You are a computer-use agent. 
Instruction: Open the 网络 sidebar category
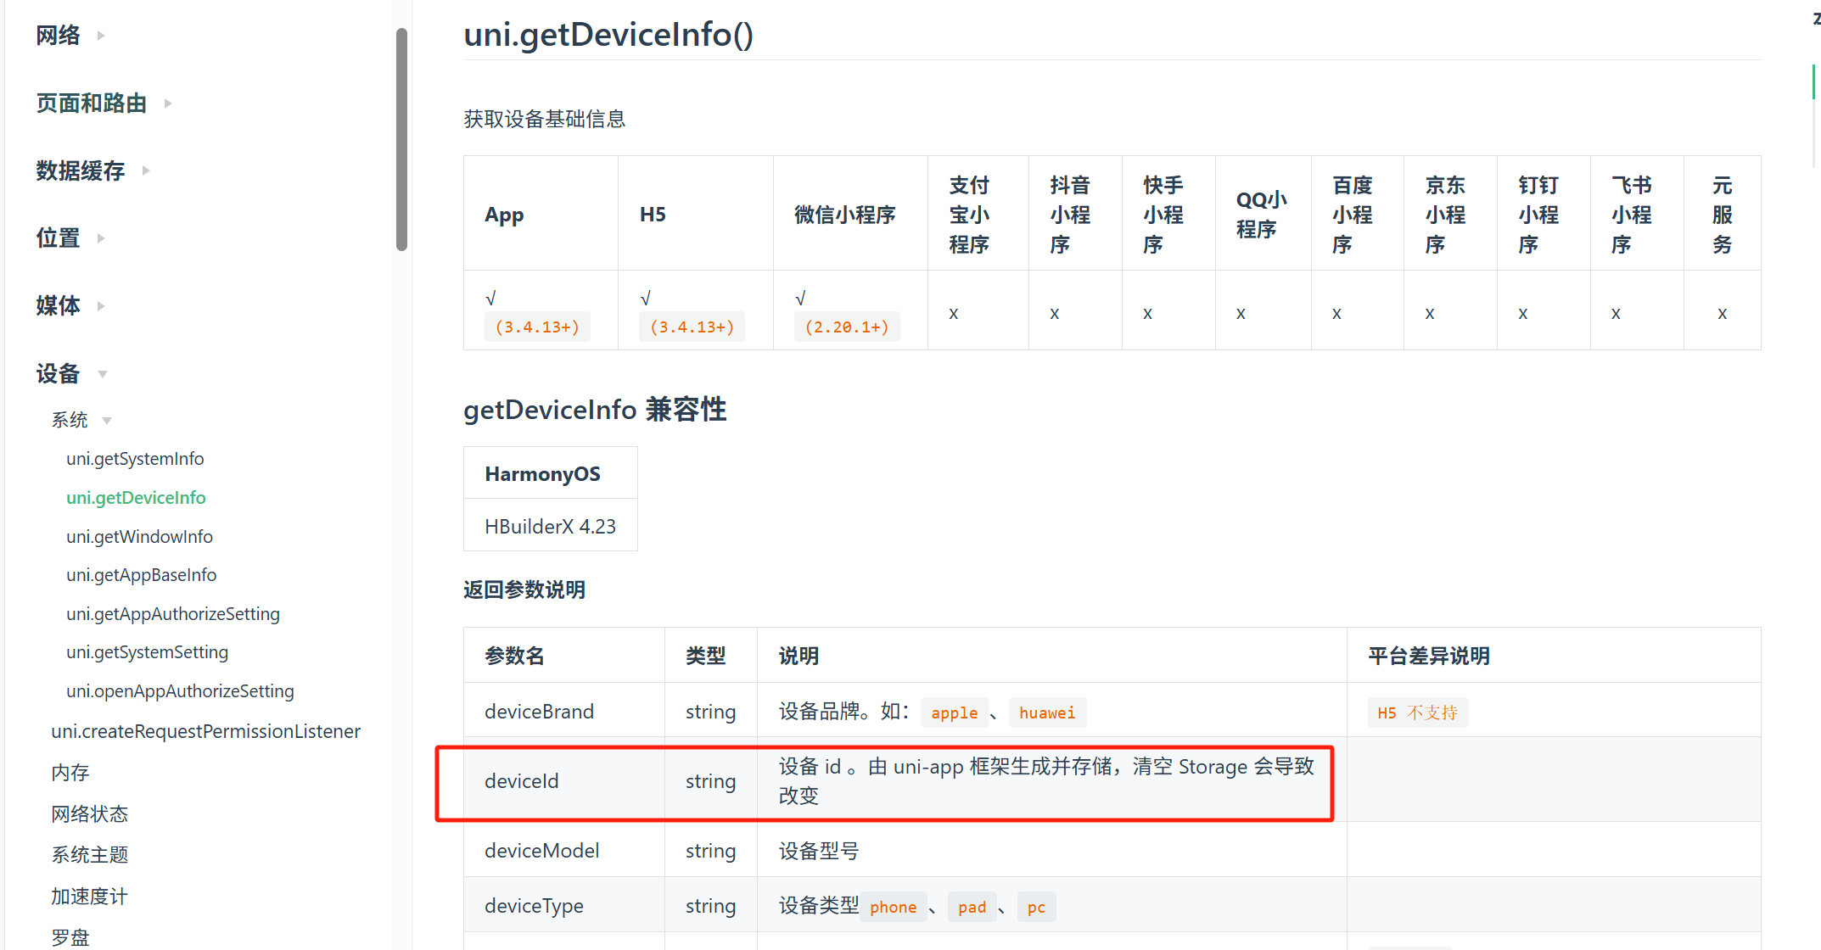click(59, 36)
